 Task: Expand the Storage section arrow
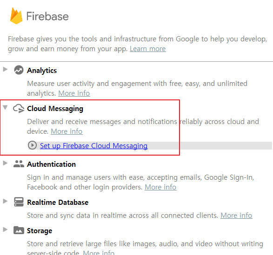click(5, 229)
